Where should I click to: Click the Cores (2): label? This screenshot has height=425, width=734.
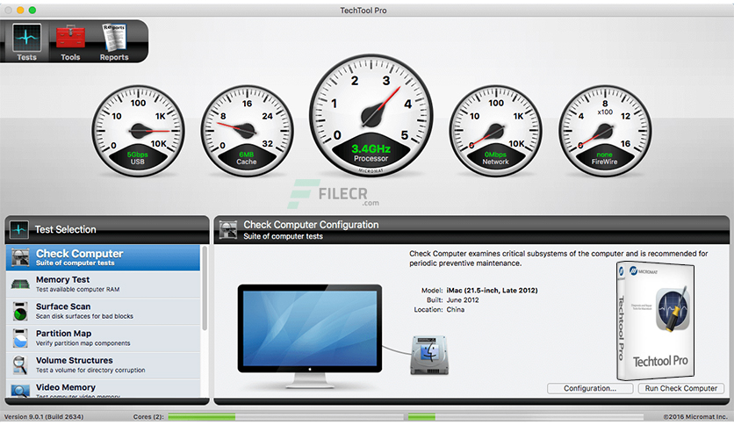148,416
